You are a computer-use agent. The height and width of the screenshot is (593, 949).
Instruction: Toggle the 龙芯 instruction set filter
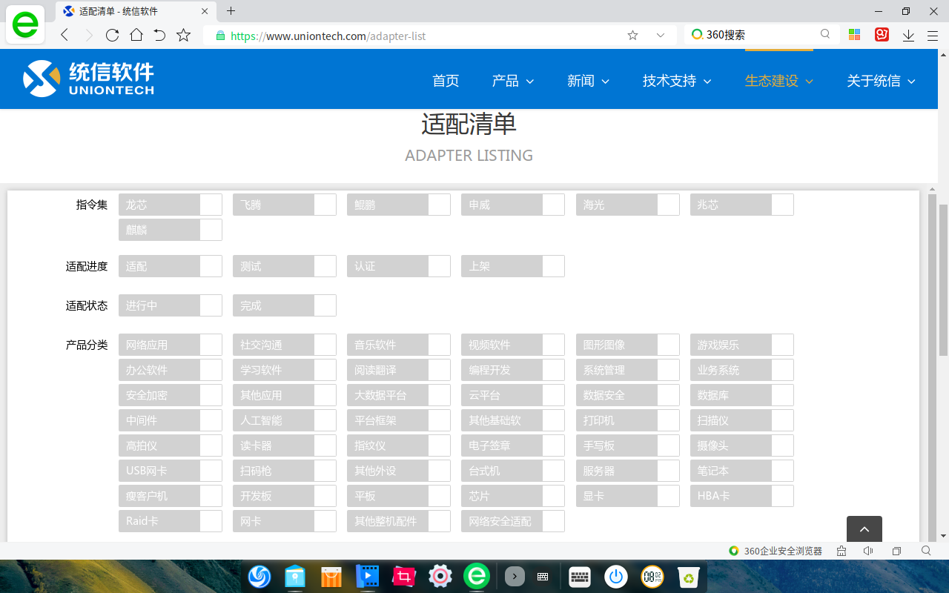point(170,205)
